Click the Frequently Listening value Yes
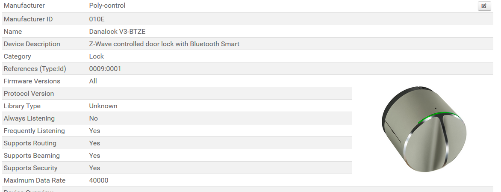Screen dimensions: 501x192 pyautogui.click(x=94, y=131)
